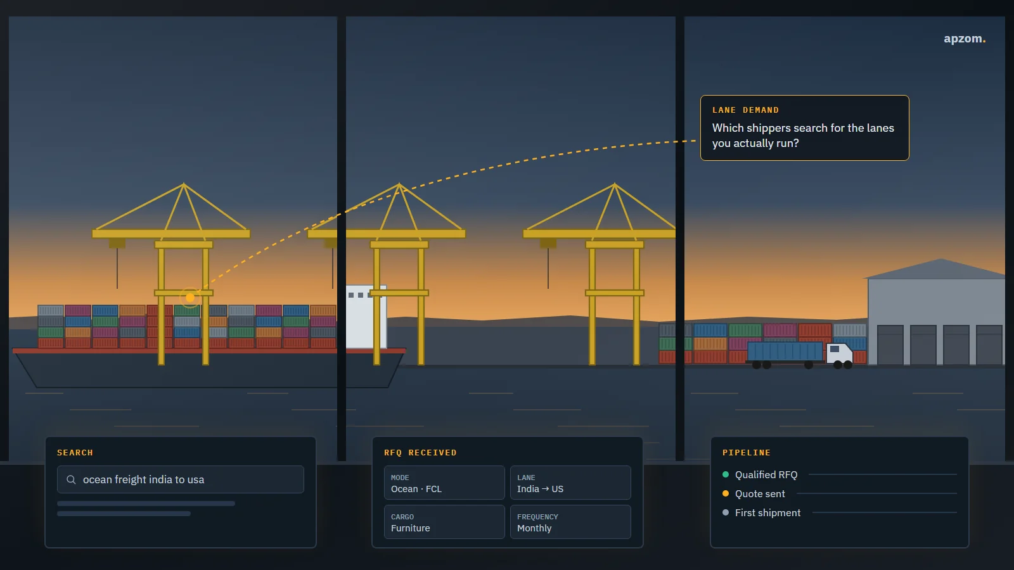This screenshot has height=570, width=1014.
Task: Click the apzom logo
Action: point(965,39)
